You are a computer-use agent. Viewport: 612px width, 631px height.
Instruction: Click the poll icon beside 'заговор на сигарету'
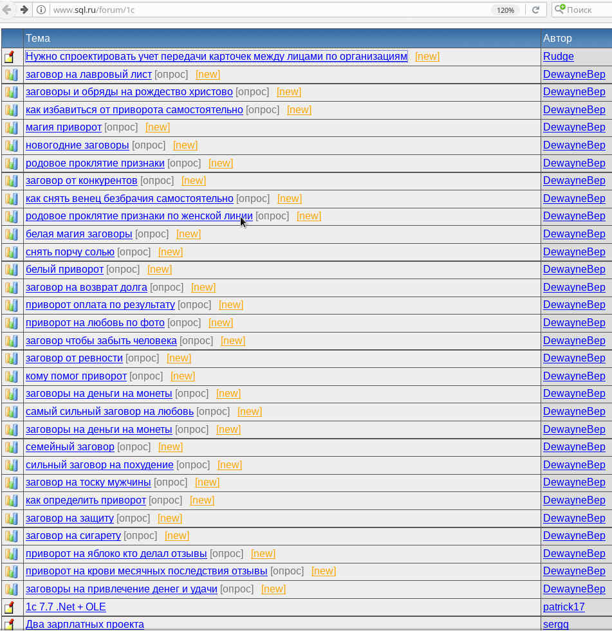(12, 536)
